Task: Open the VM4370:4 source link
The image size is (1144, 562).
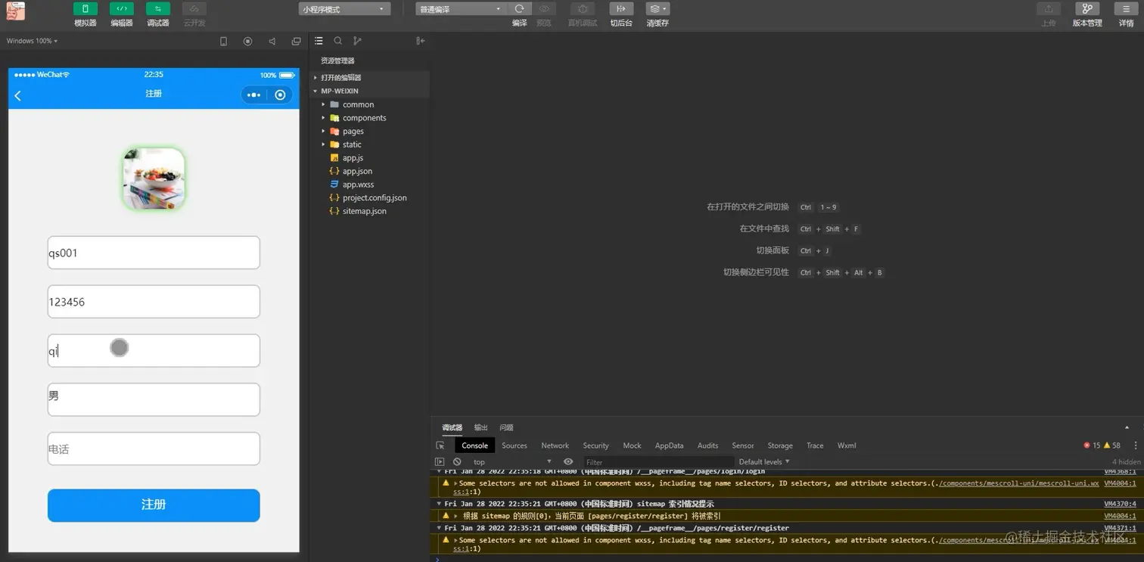Action: (1120, 504)
